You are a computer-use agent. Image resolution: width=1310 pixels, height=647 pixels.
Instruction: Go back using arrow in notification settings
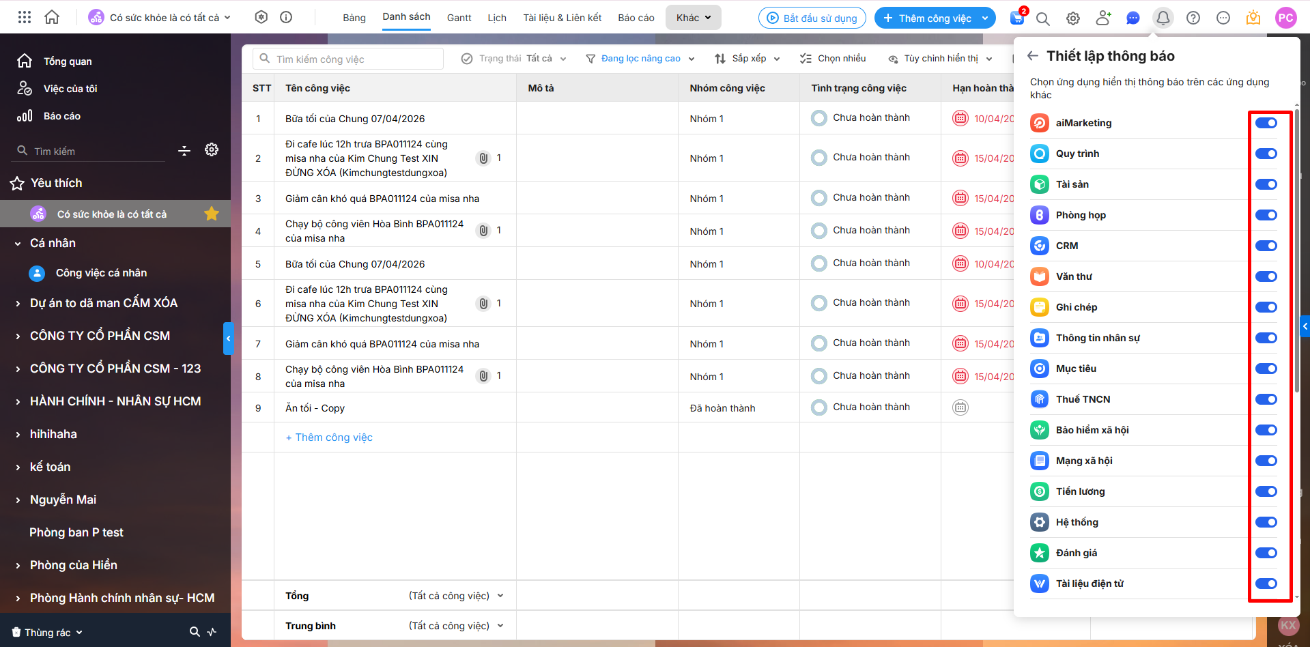click(x=1033, y=56)
